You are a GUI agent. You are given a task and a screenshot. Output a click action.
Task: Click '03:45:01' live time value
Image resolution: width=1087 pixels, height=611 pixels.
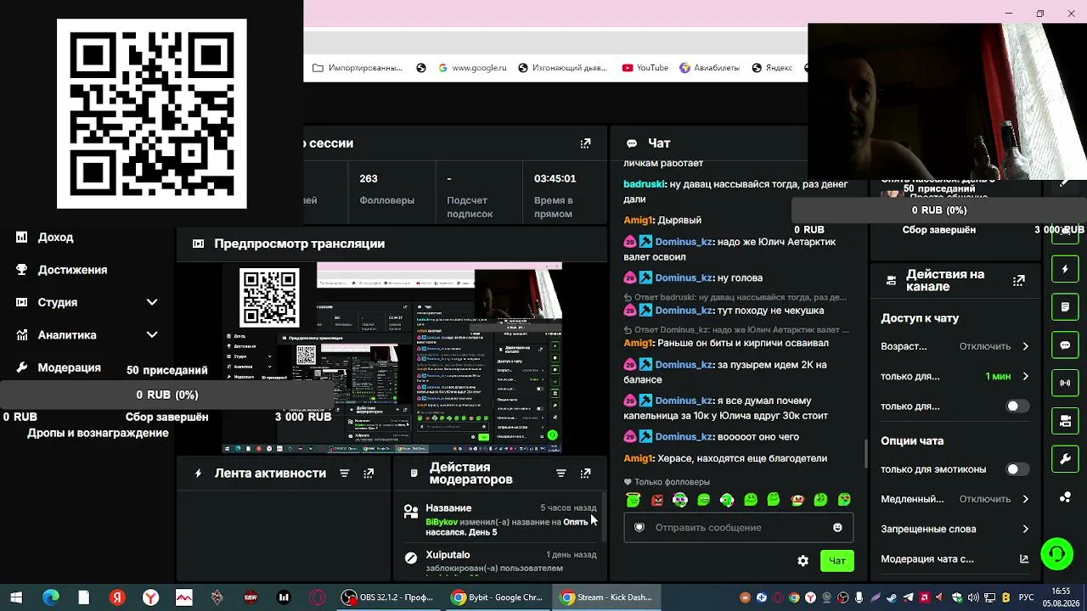[555, 178]
